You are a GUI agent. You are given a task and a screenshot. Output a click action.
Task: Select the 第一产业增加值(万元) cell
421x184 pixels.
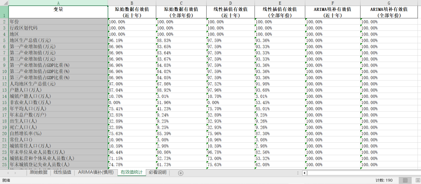coord(58,46)
